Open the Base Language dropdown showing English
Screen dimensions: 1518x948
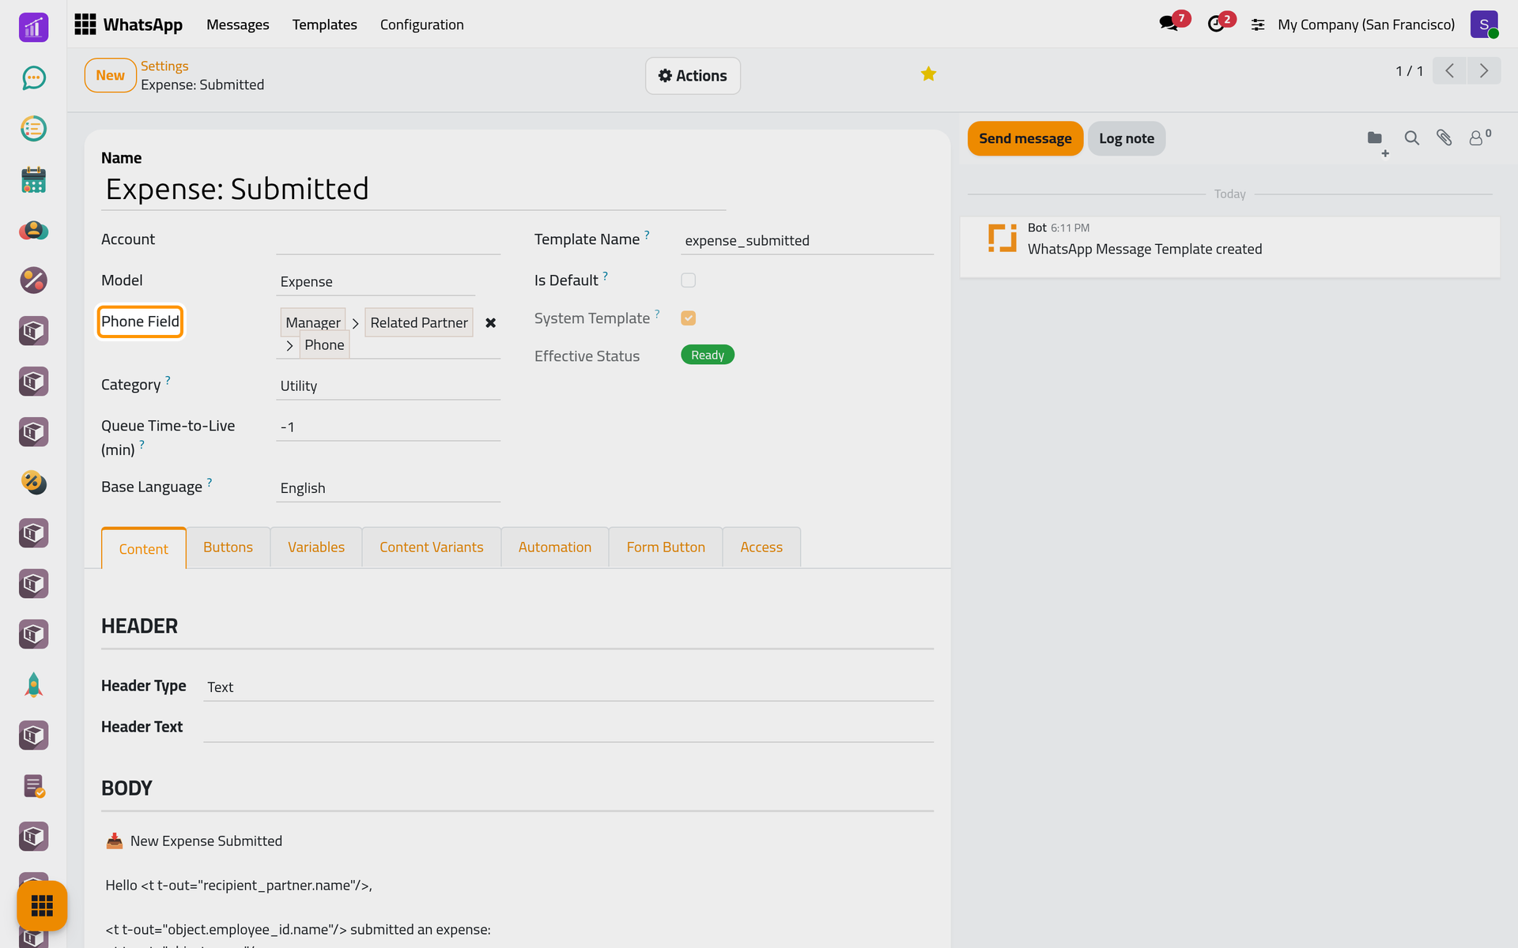(388, 487)
